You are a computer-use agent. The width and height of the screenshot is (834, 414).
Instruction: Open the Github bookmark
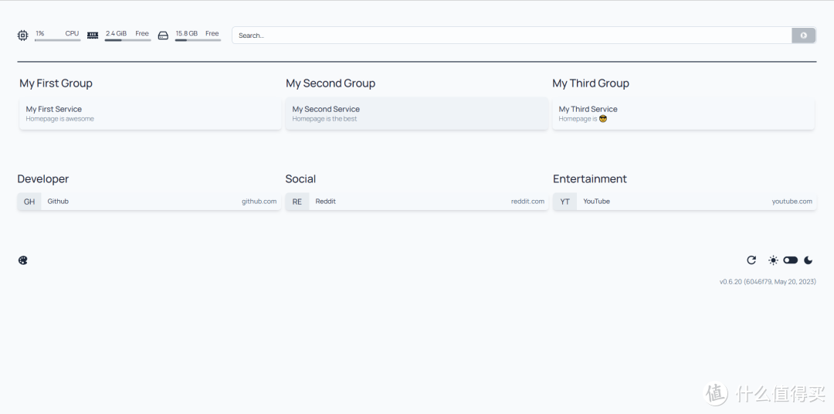tap(150, 202)
